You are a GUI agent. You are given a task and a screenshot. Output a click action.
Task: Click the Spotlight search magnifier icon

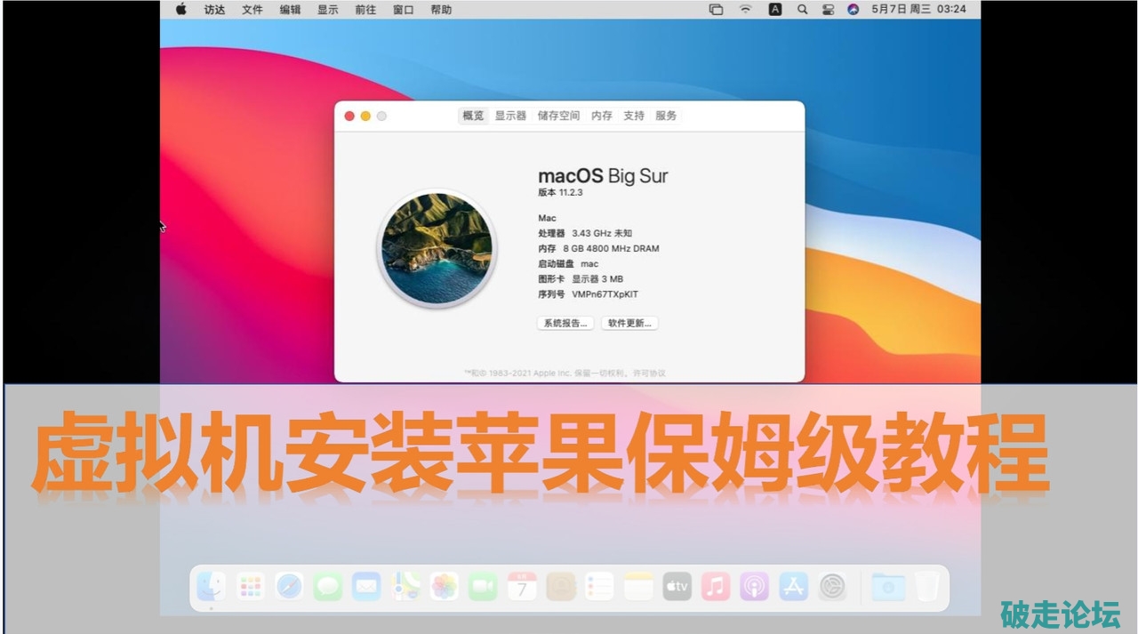coord(802,10)
